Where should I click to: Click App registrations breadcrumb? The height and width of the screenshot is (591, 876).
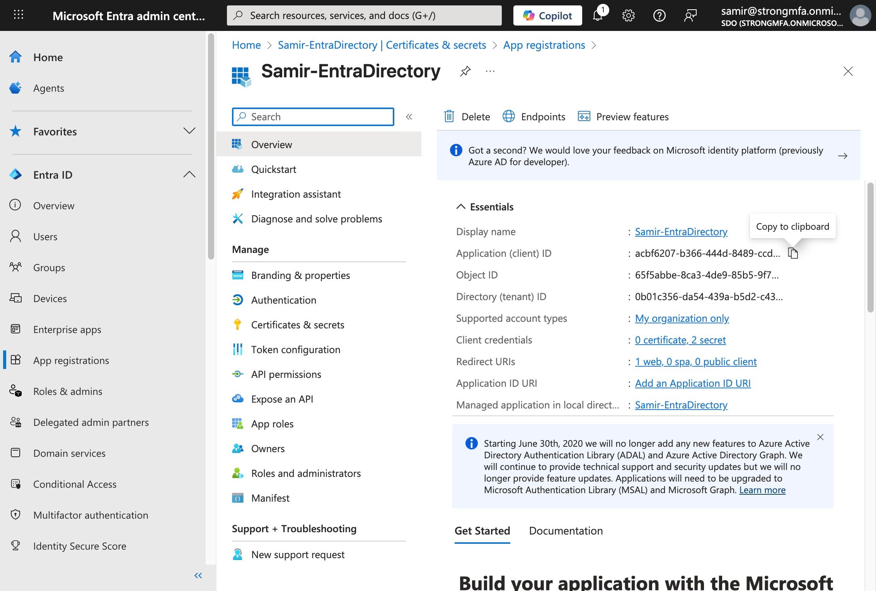[544, 45]
